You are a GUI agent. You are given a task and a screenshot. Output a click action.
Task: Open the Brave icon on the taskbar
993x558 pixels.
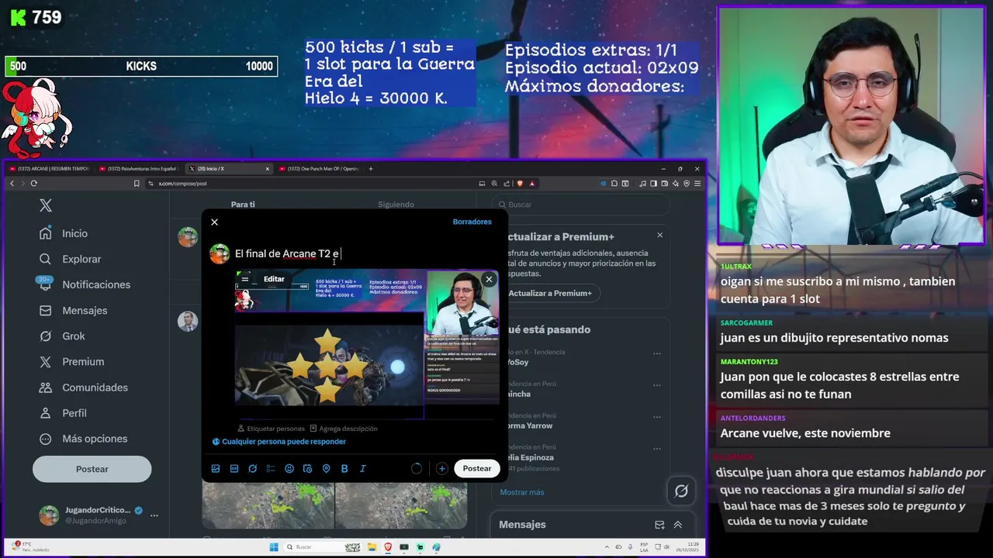tap(388, 547)
